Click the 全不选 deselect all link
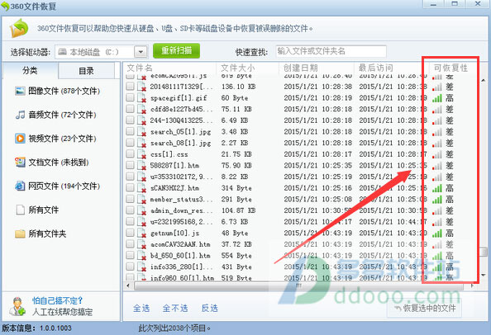The image size is (491, 335). (x=175, y=308)
